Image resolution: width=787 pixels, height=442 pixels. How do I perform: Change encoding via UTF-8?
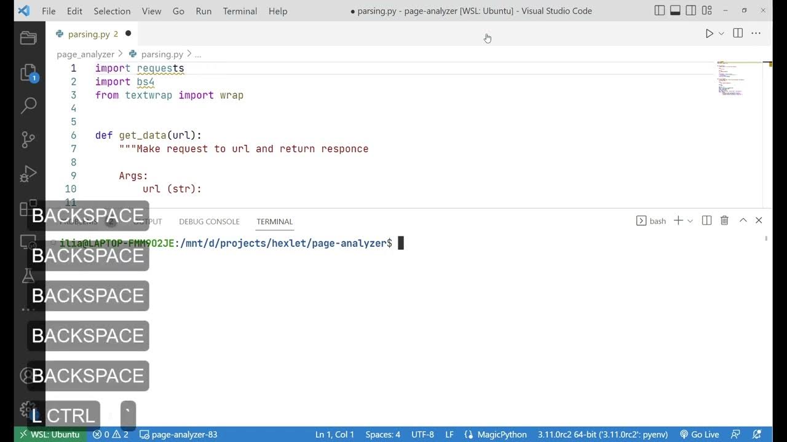[x=422, y=434]
